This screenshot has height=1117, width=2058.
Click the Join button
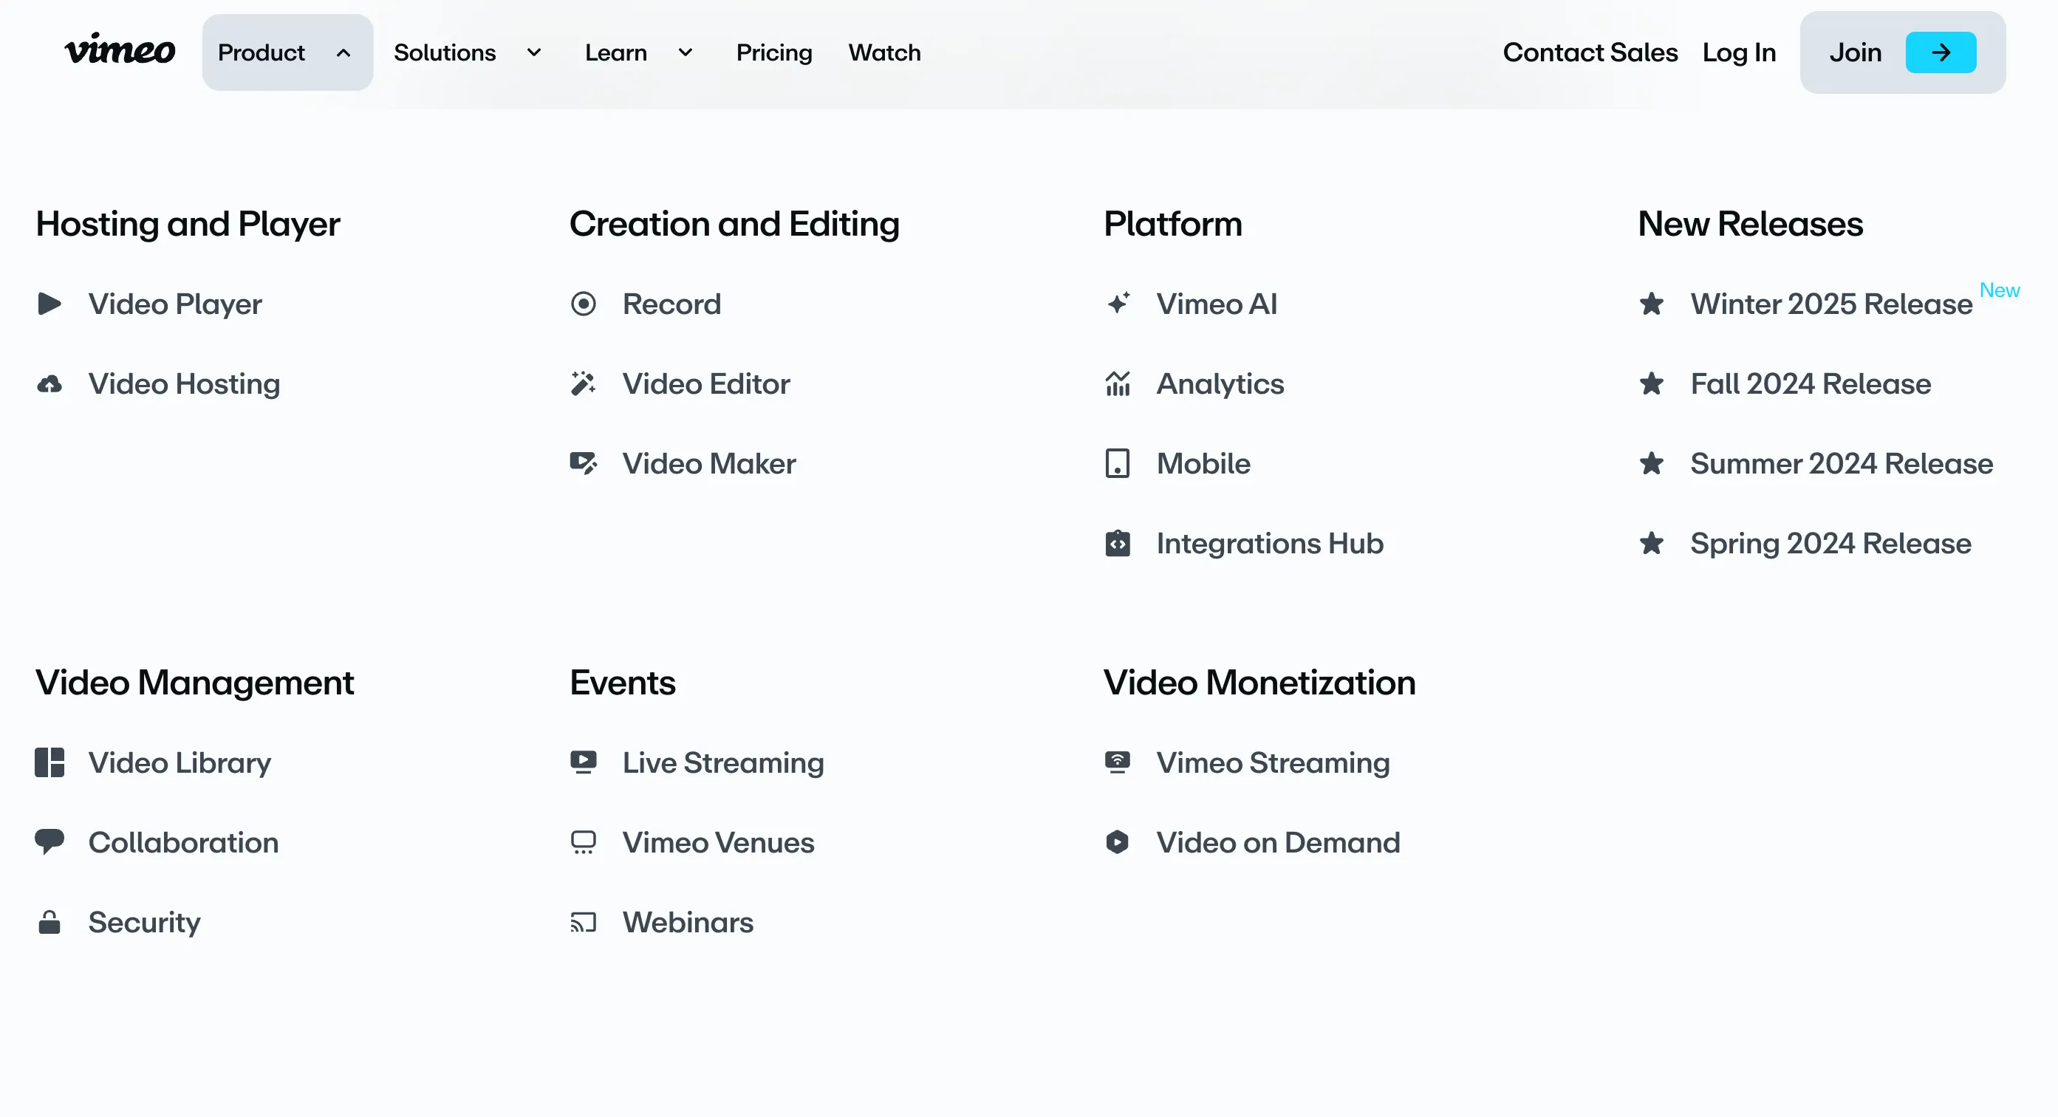point(1903,52)
